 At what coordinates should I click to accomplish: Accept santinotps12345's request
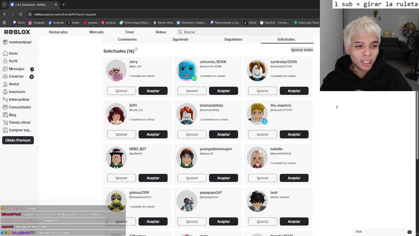[294, 91]
